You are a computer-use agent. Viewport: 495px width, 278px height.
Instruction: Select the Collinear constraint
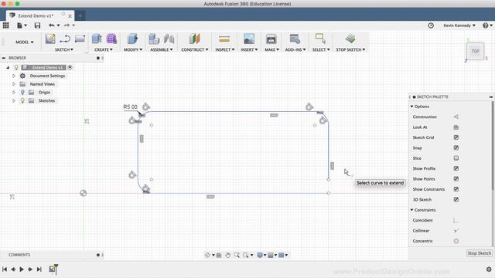coord(456,231)
